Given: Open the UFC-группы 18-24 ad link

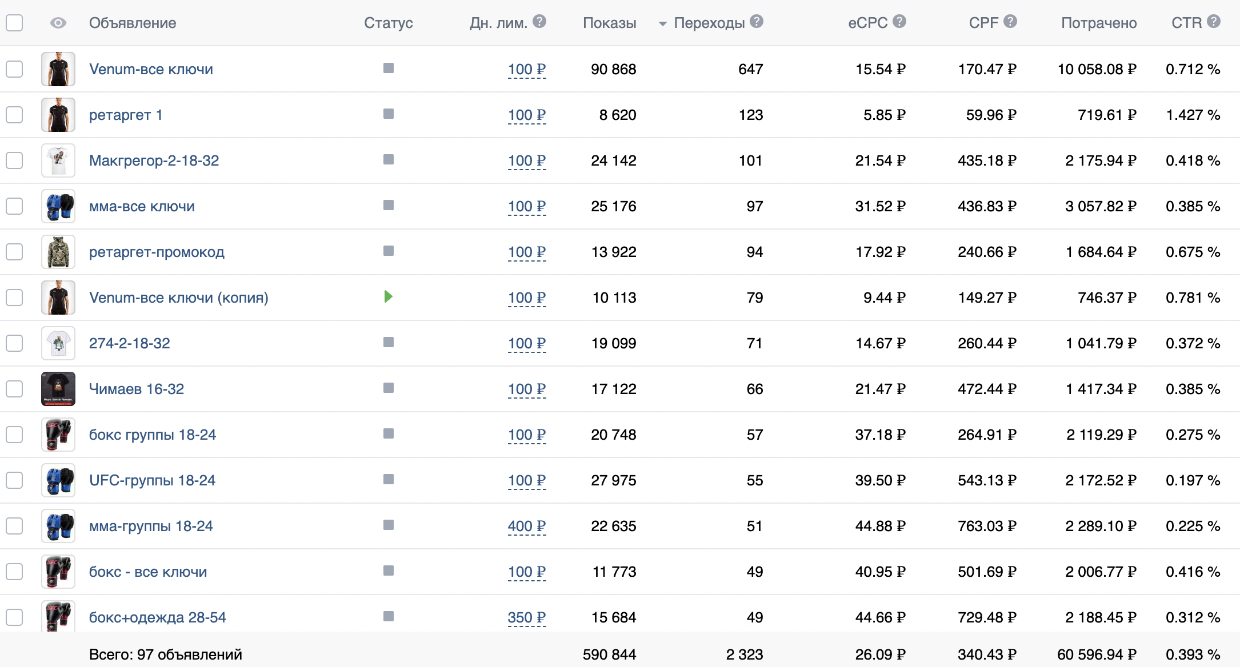Looking at the screenshot, I should (x=152, y=480).
